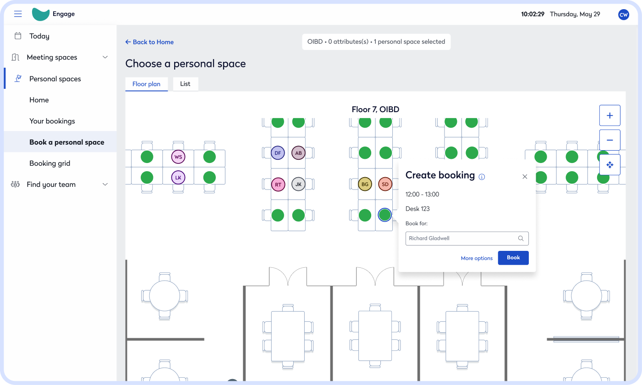
Task: Select the desk marked BG on the floor plan
Action: 364,184
